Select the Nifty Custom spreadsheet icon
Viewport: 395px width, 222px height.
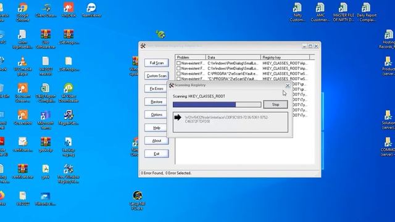pyautogui.click(x=297, y=12)
